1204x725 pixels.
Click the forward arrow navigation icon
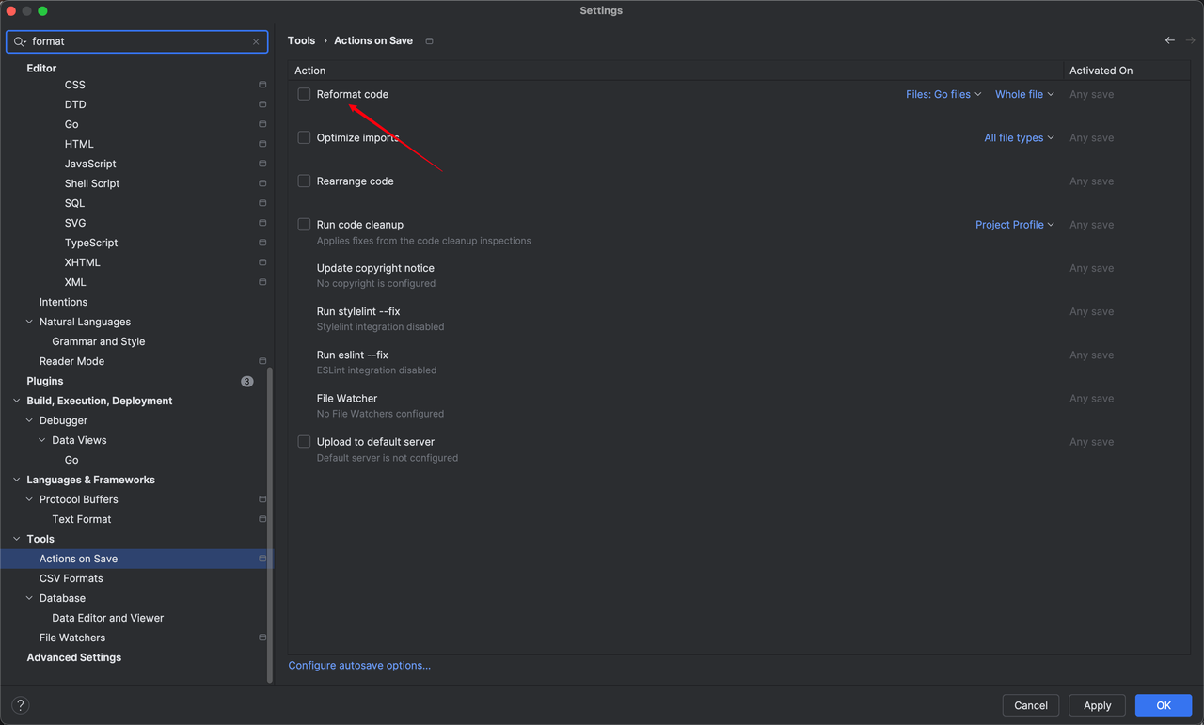coord(1191,40)
